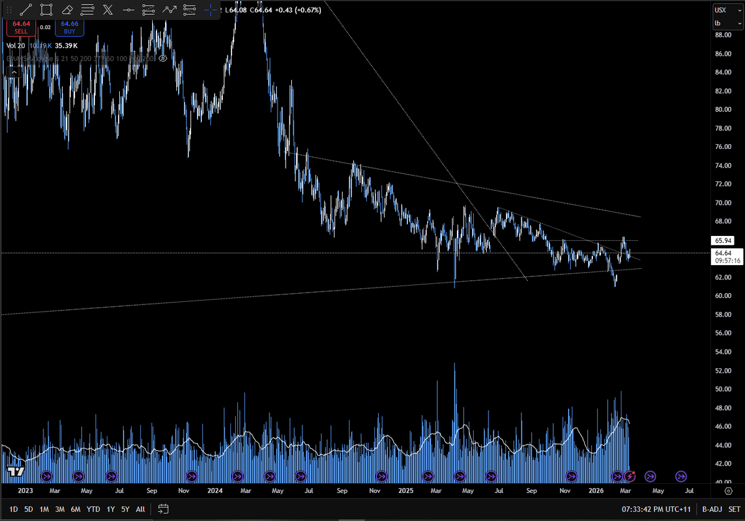The height and width of the screenshot is (521, 745).
Task: Select the Trend Line drawing tool
Action: [26, 9]
